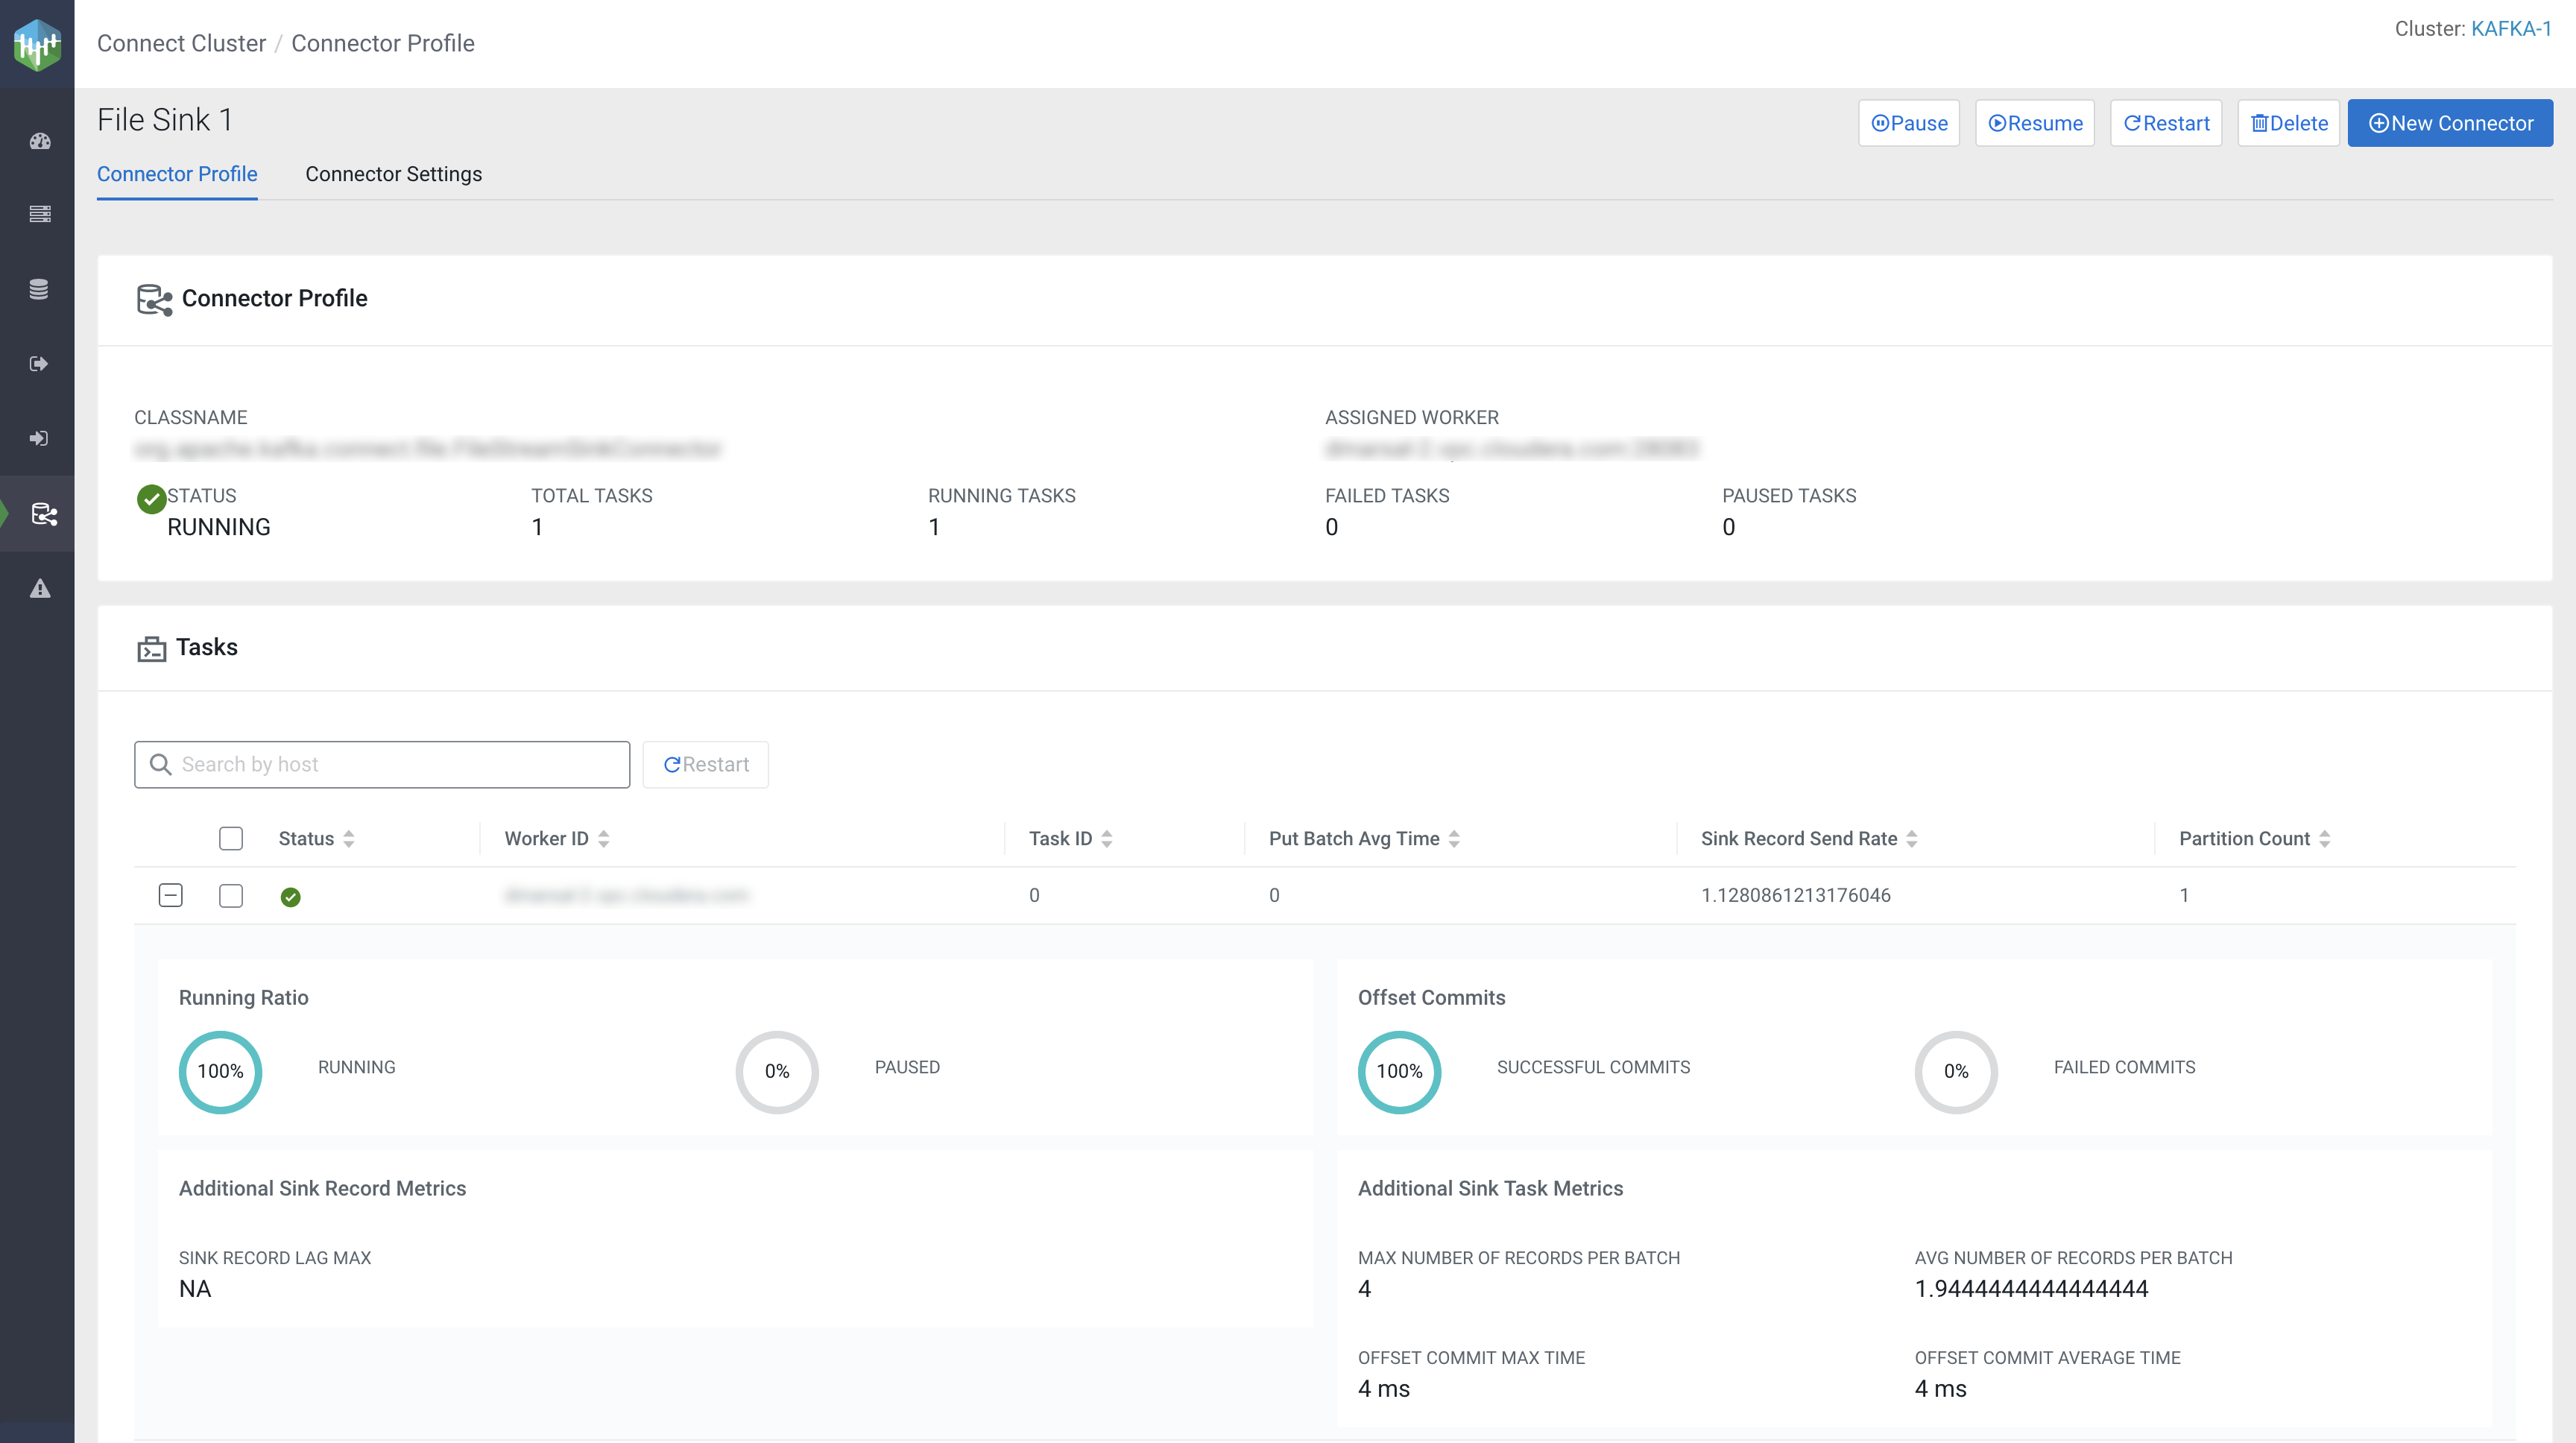2576x1443 pixels.
Task: Switch to Connector Settings tab
Action: [x=393, y=174]
